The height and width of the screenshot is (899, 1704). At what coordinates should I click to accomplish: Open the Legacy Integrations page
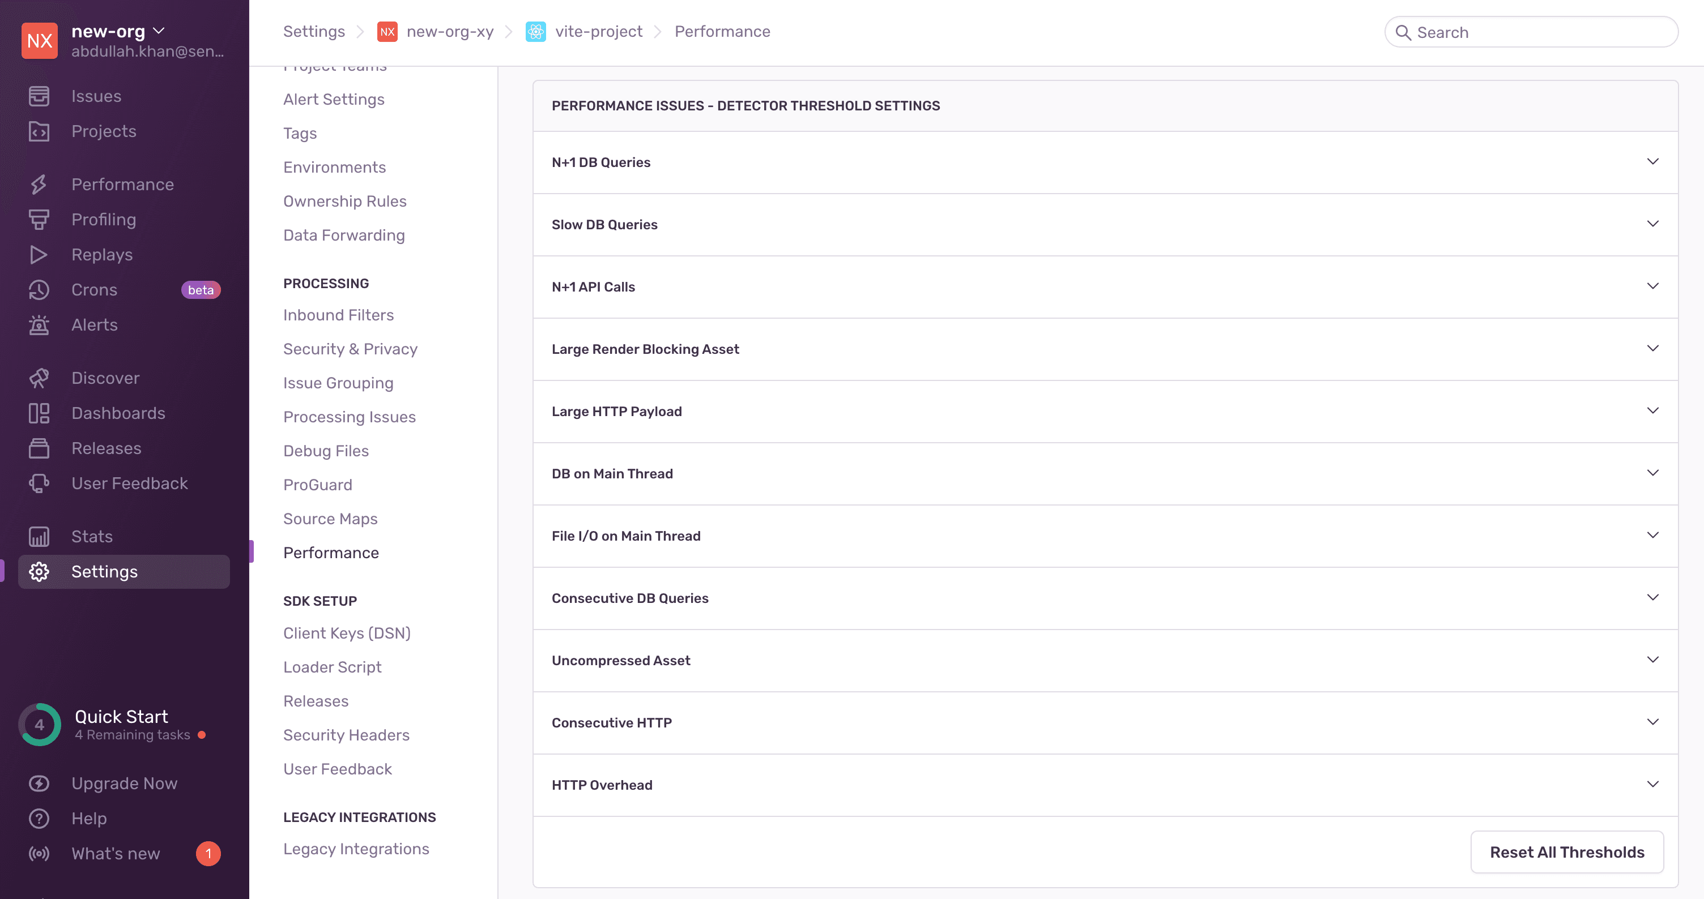pyautogui.click(x=356, y=849)
